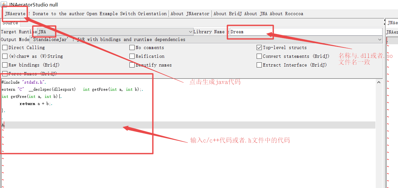Open About JNAerator
The width and height of the screenshot is (398, 188).
(x=190, y=14)
